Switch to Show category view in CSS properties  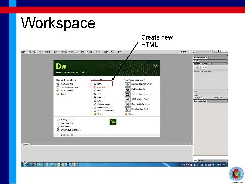click(195, 98)
